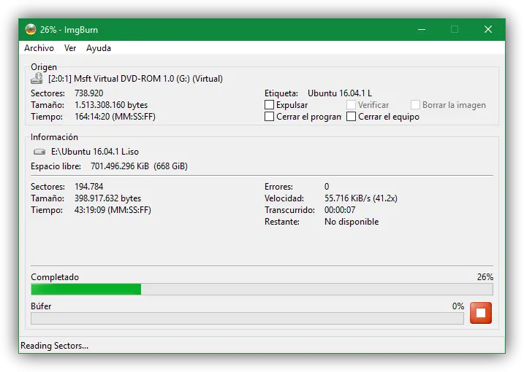Click the Etiqueta value Ubuntu 16.04.1 L
The width and height of the screenshot is (524, 372).
click(340, 93)
